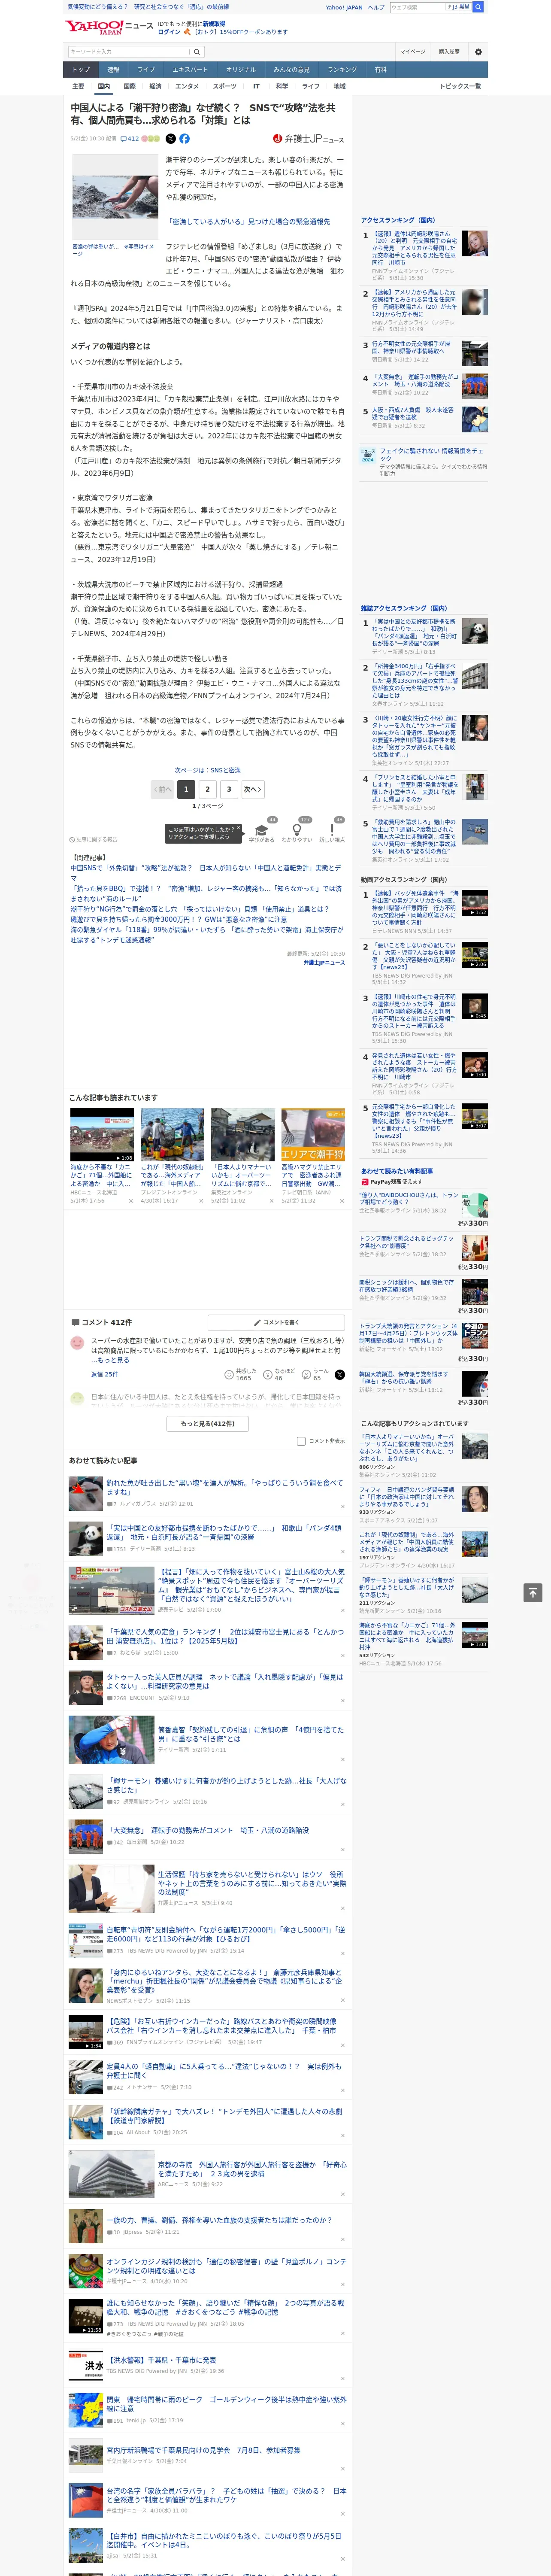Open the トップ tab in the main navigation
The height and width of the screenshot is (2576, 551).
click(81, 70)
